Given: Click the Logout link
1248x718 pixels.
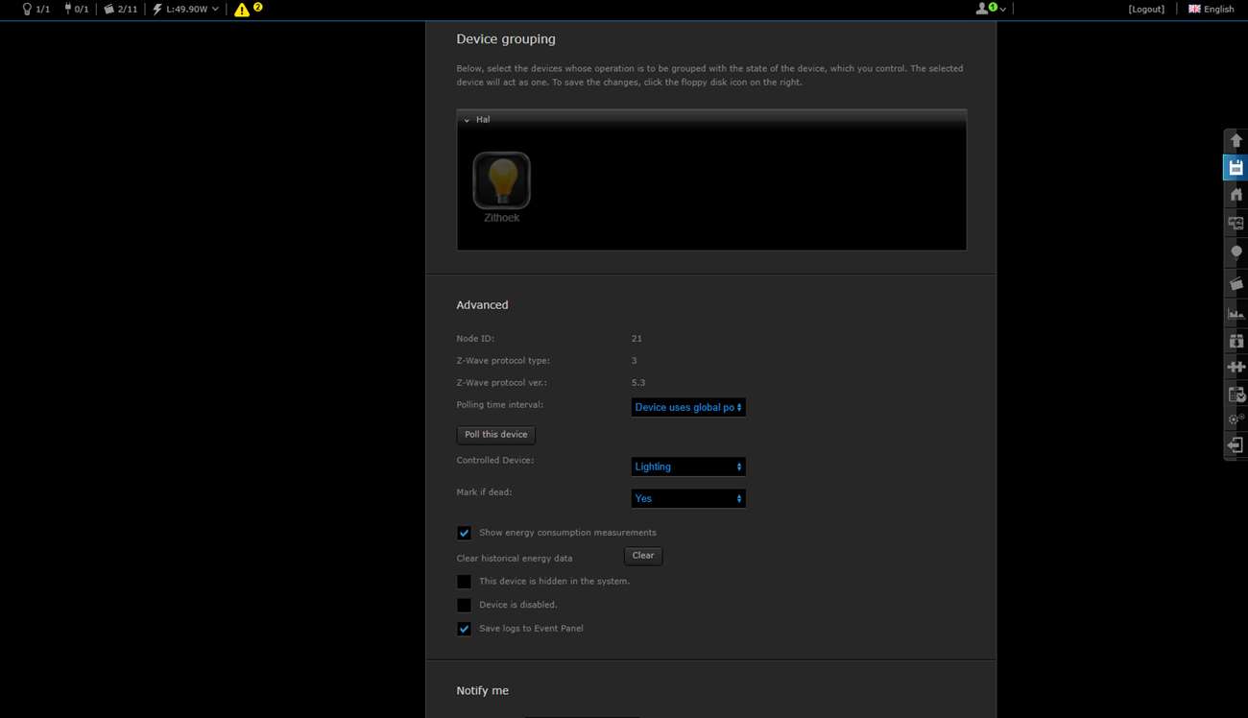Looking at the screenshot, I should 1146,9.
